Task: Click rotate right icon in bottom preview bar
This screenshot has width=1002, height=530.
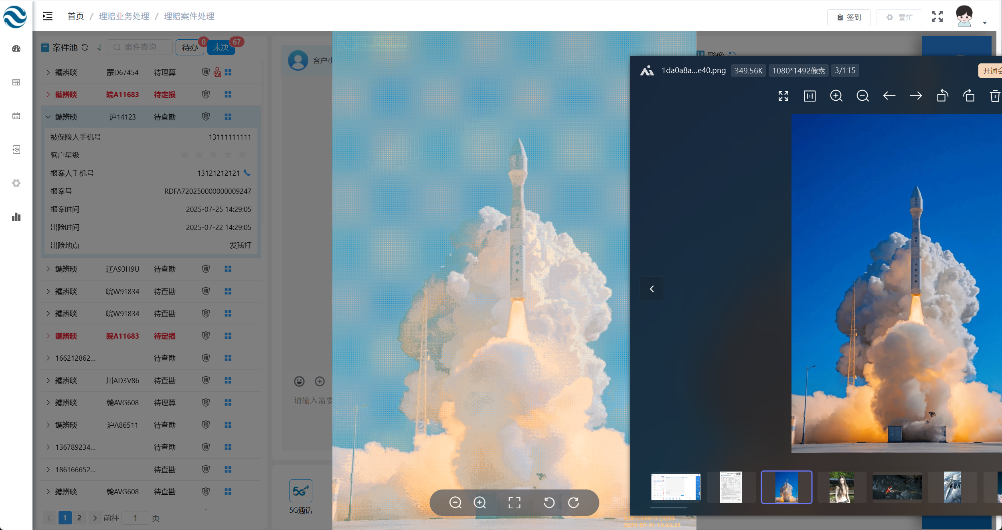Action: [x=574, y=503]
